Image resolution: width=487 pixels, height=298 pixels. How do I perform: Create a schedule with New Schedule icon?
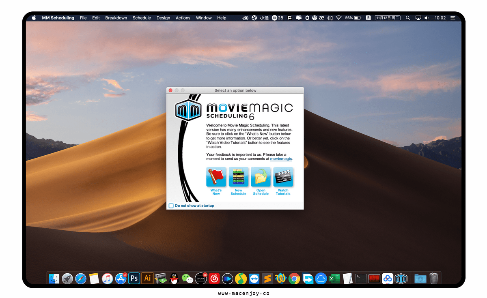click(238, 177)
